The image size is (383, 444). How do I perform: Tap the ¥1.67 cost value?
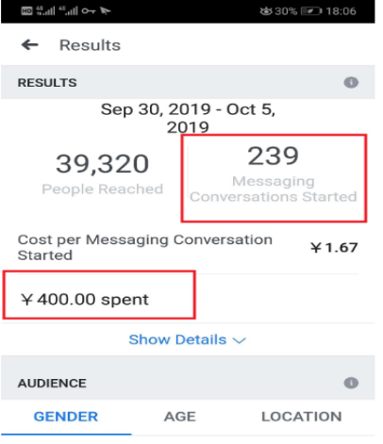(x=334, y=248)
